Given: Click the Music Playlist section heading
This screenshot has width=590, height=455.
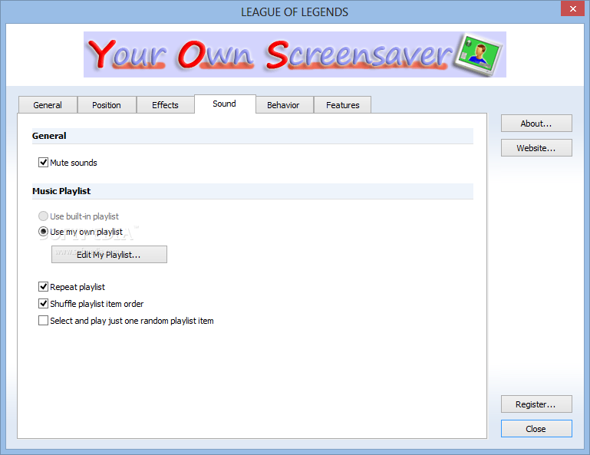Looking at the screenshot, I should 61,191.
